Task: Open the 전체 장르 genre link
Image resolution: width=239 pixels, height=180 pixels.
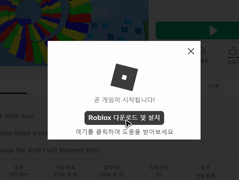Action: point(206,176)
